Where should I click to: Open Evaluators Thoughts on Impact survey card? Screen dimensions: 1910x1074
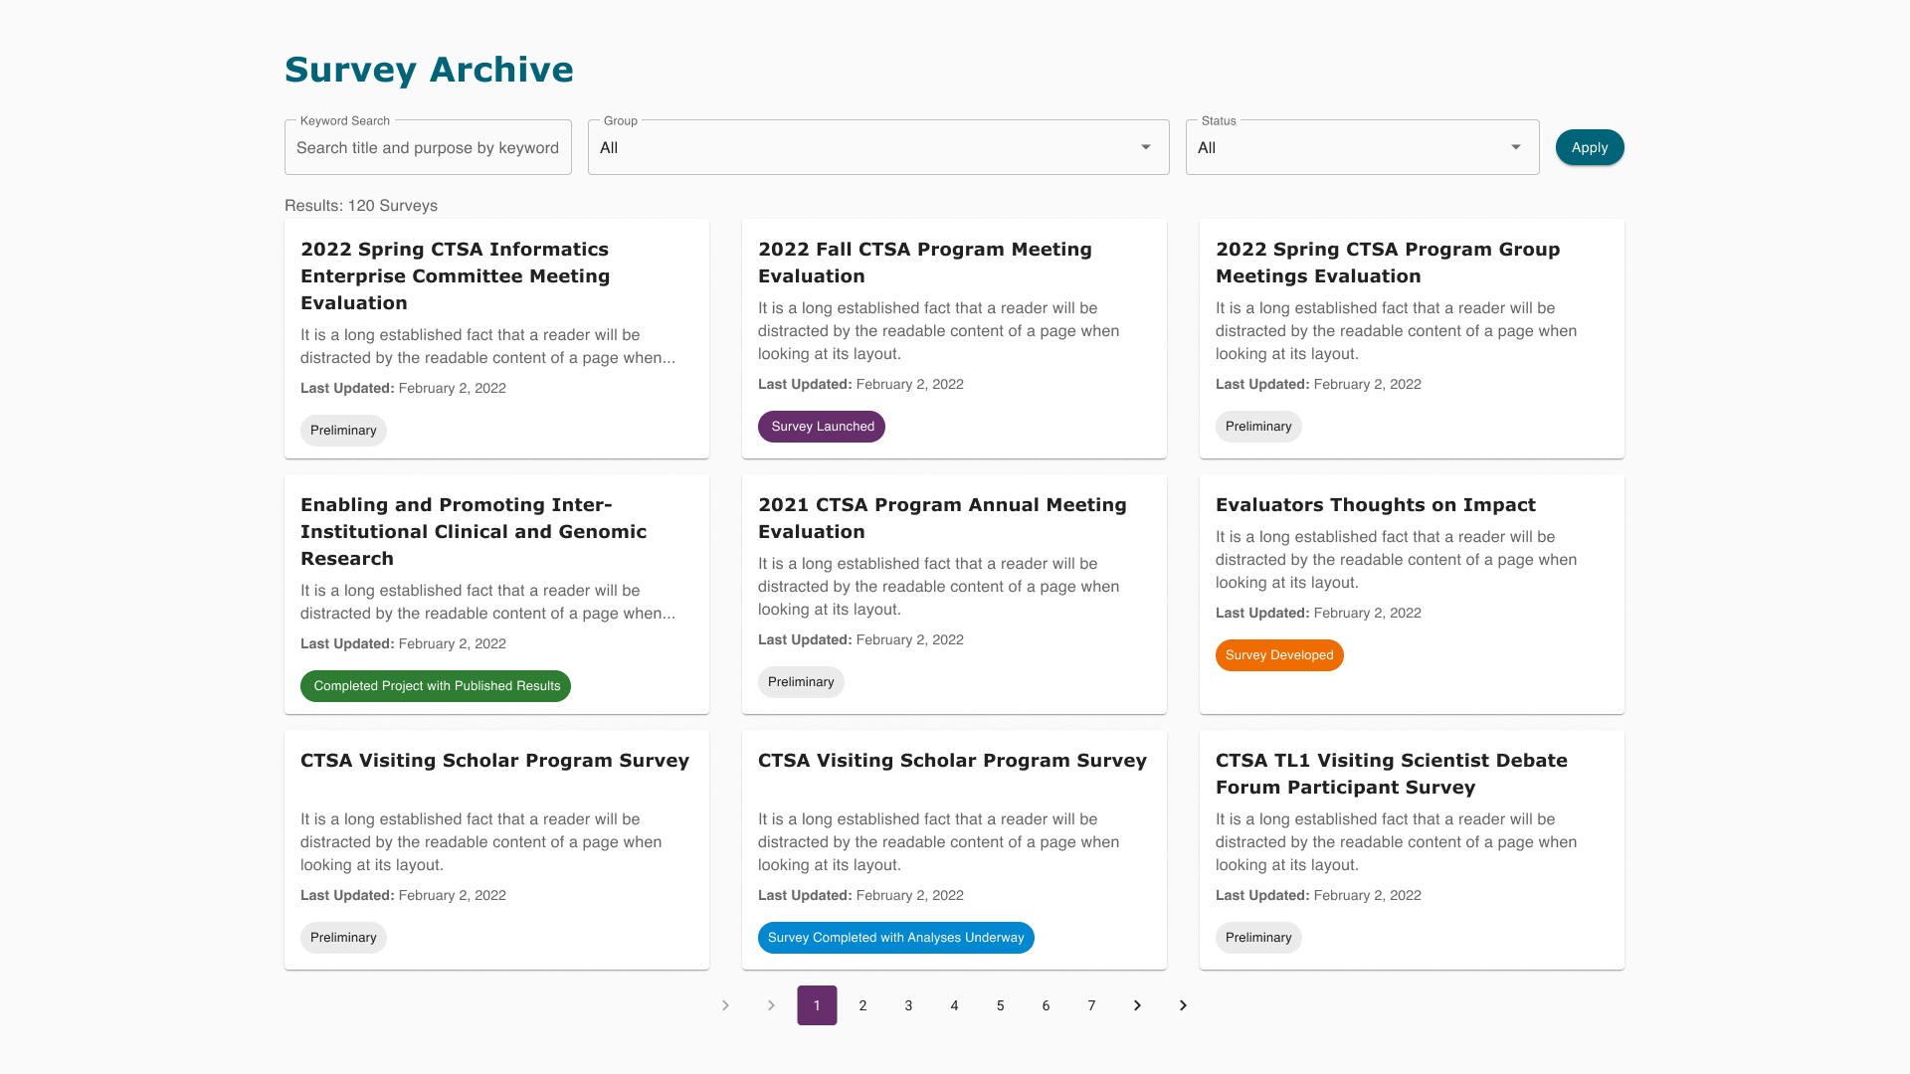[x=1375, y=505]
